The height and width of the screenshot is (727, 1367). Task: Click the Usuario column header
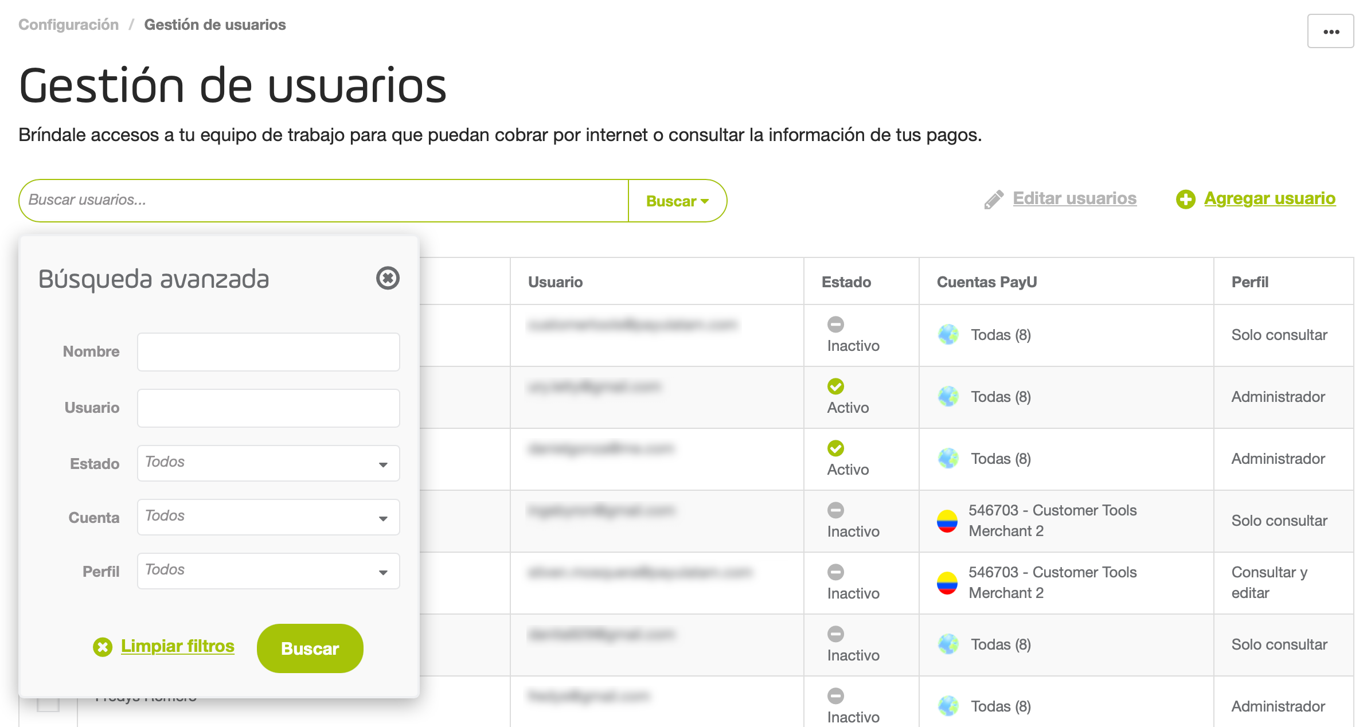pyautogui.click(x=555, y=282)
